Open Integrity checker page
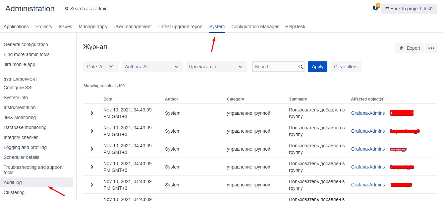Screen dimensions: 443x201 click(x=21, y=137)
